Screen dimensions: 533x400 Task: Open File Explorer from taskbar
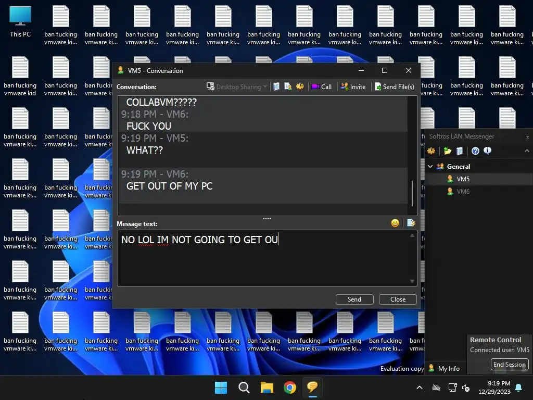click(x=267, y=387)
